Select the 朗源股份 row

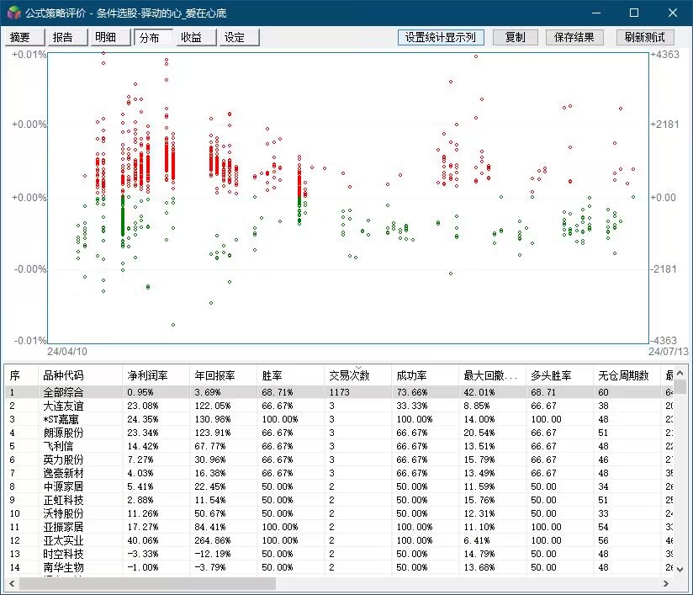click(339, 433)
